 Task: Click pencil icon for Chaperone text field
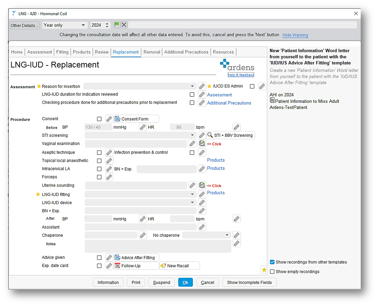(143, 235)
